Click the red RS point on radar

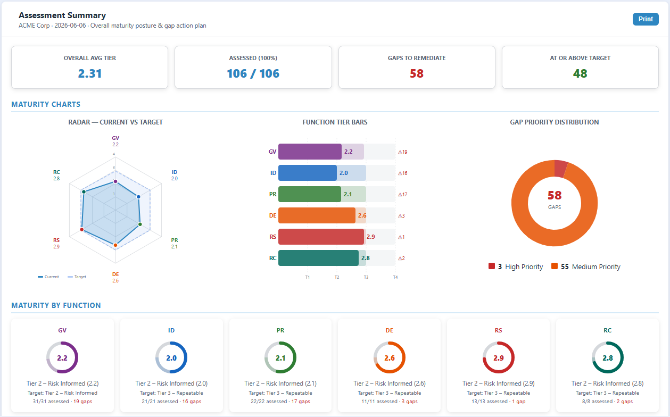(81, 229)
